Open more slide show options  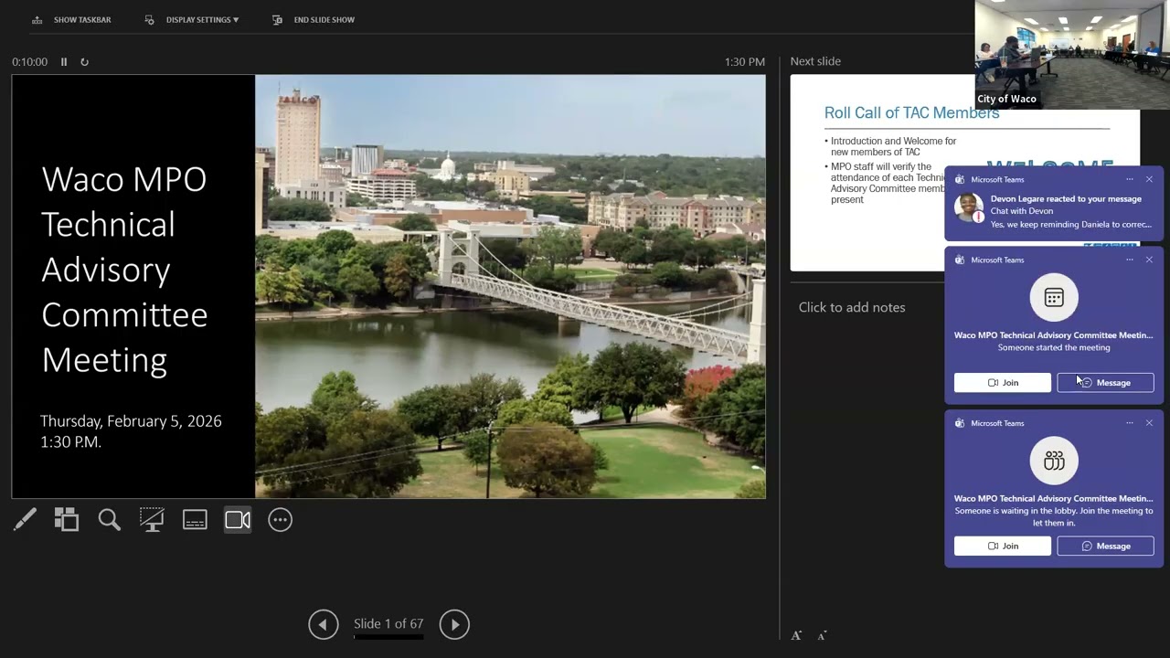point(280,520)
